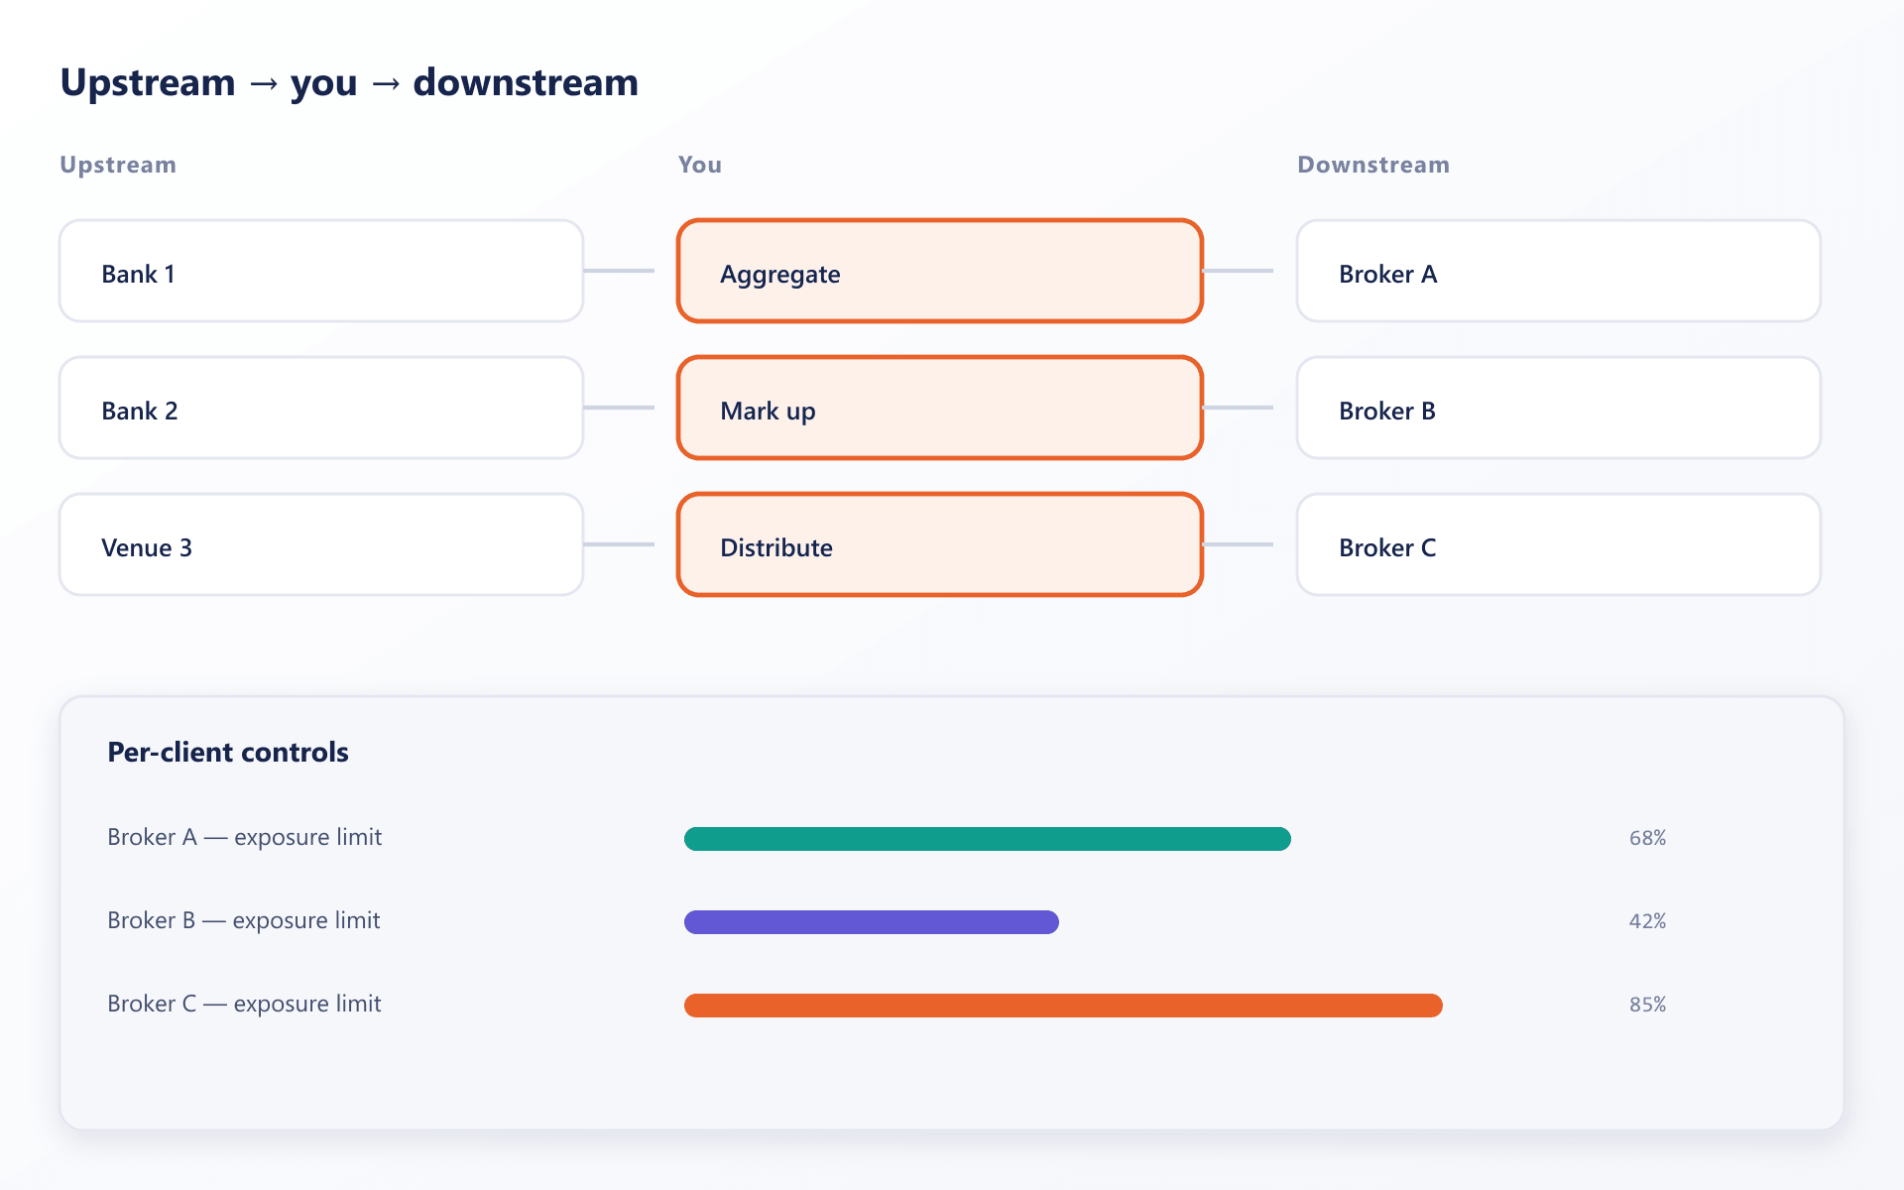Image resolution: width=1904 pixels, height=1190 pixels.
Task: Click the "You" column header
Action: click(x=700, y=165)
